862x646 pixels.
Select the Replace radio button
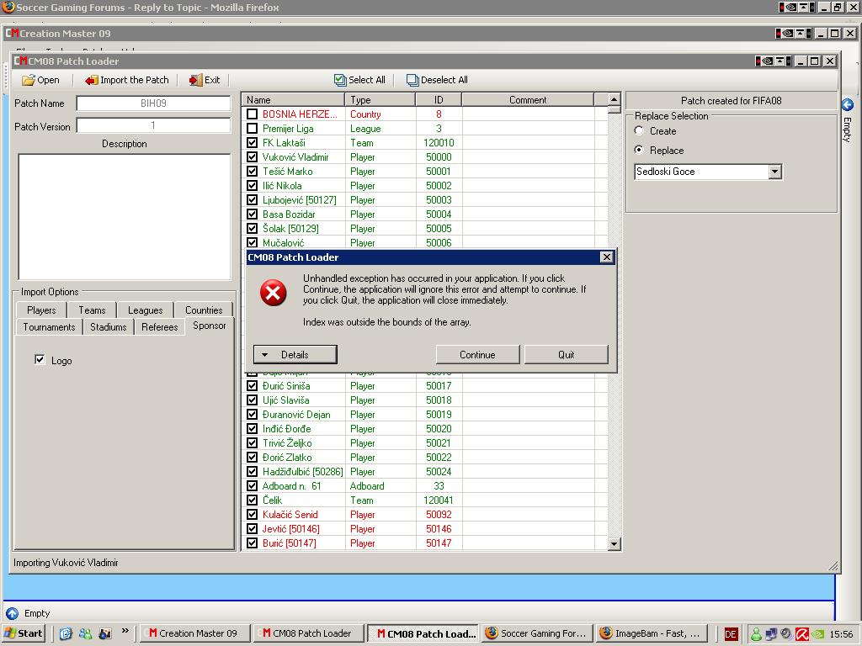tap(639, 150)
